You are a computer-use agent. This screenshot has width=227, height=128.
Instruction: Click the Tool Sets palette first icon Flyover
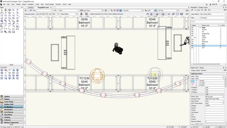(2, 70)
